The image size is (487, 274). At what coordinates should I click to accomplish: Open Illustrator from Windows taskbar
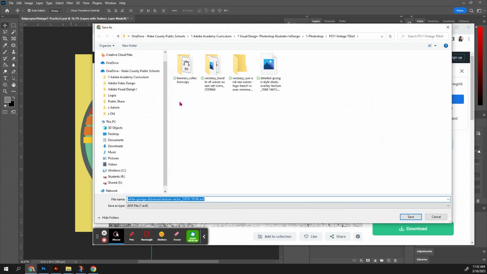pyautogui.click(x=56, y=269)
